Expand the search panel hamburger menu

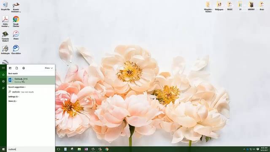point(3,68)
